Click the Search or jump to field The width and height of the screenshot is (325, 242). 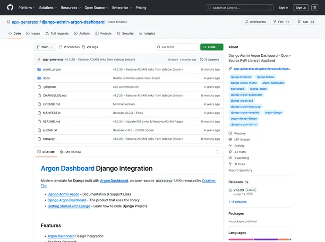240,8
